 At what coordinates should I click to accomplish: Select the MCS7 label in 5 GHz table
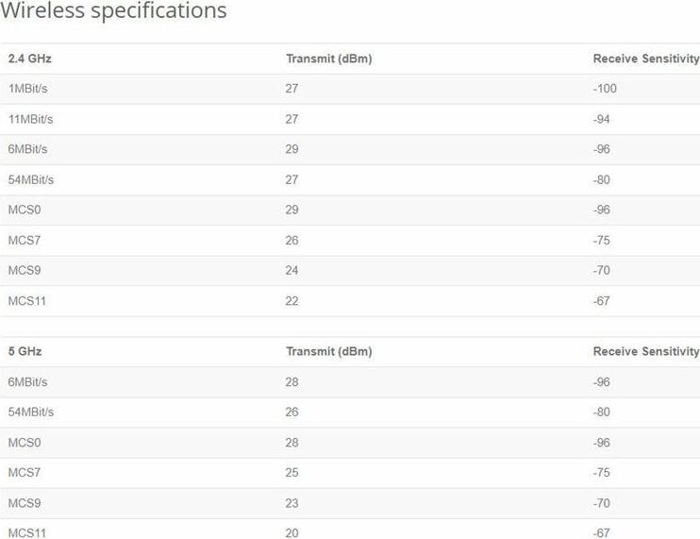(25, 473)
